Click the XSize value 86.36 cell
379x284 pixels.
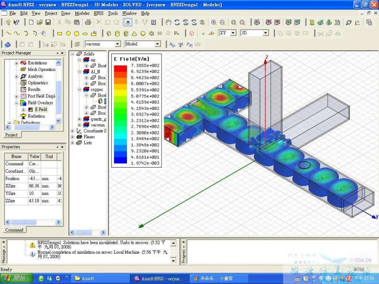coord(35,186)
